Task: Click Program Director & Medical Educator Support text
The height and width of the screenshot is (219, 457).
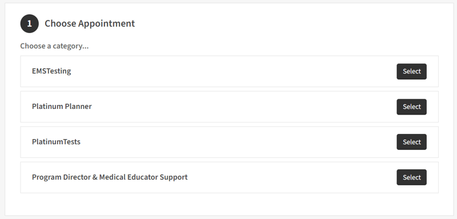Action: (x=110, y=177)
